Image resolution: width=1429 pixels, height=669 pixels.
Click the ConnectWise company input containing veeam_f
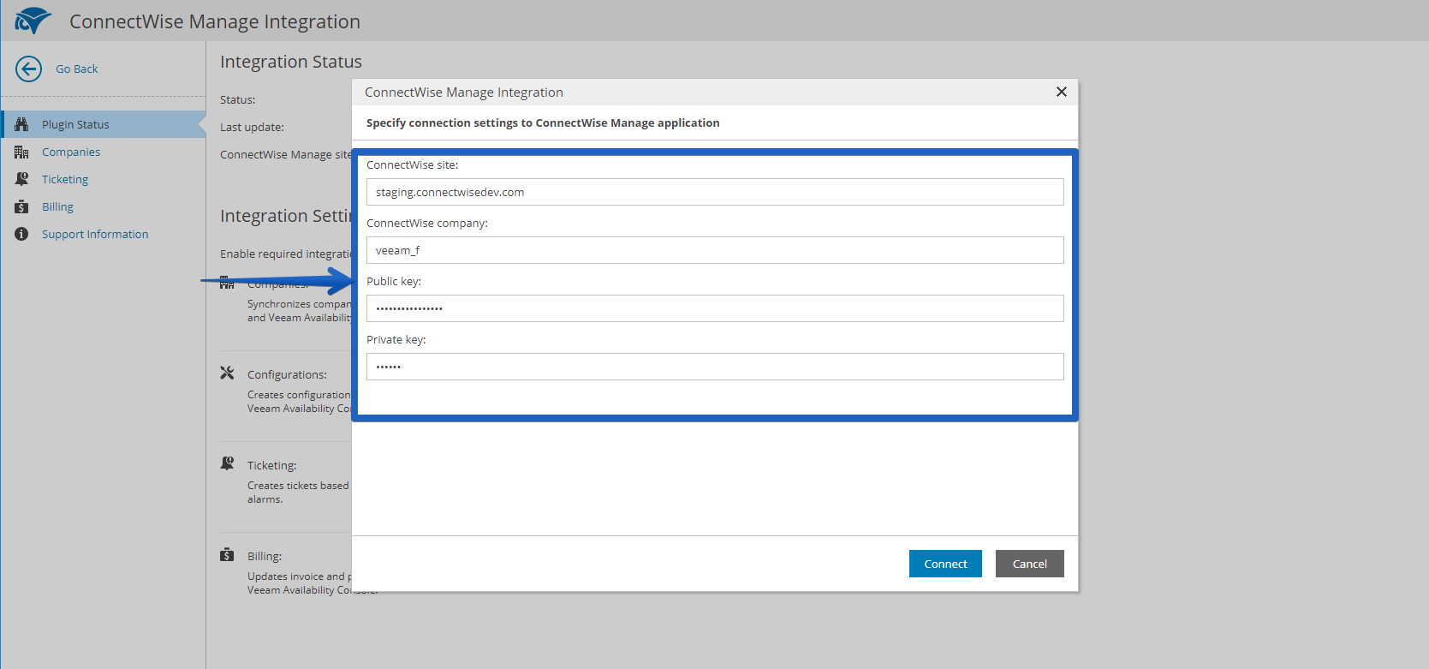point(715,250)
